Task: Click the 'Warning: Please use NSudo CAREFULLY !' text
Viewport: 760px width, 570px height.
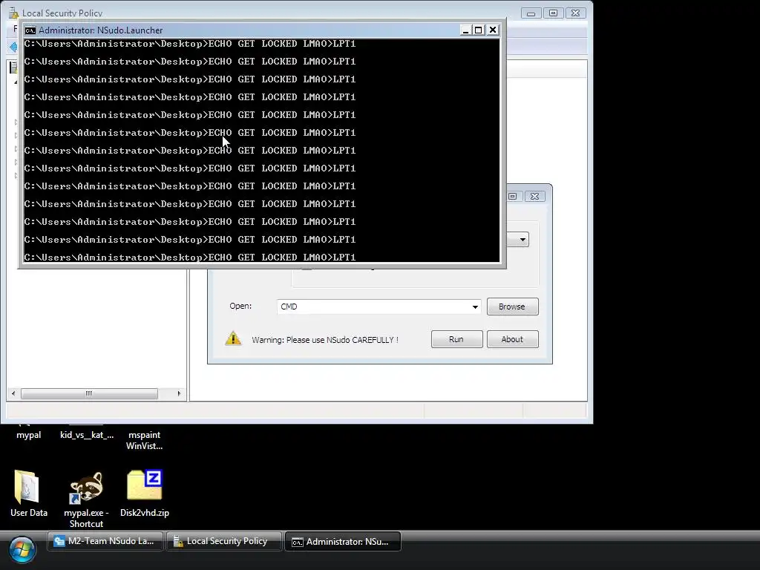Action: pyautogui.click(x=325, y=340)
